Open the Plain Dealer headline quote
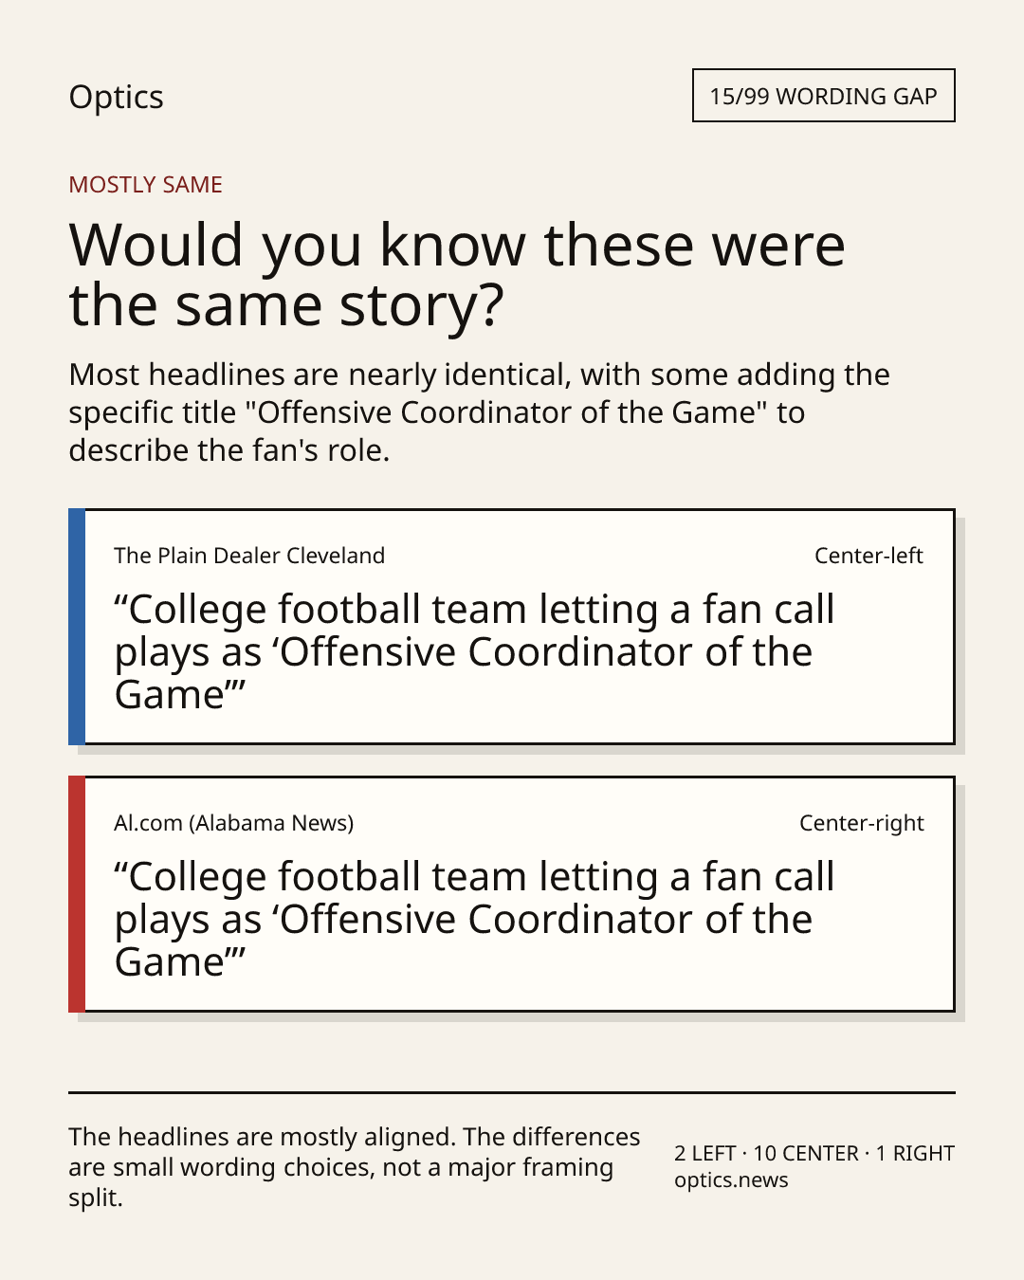1024x1280 pixels. coord(474,652)
